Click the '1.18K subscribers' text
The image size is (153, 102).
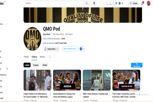[x=58, y=34]
